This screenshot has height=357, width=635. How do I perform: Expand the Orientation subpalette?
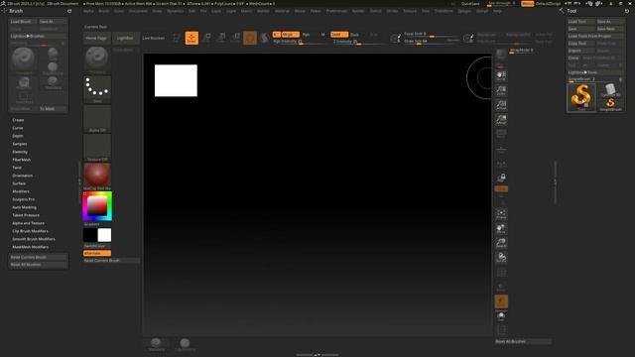pos(23,176)
